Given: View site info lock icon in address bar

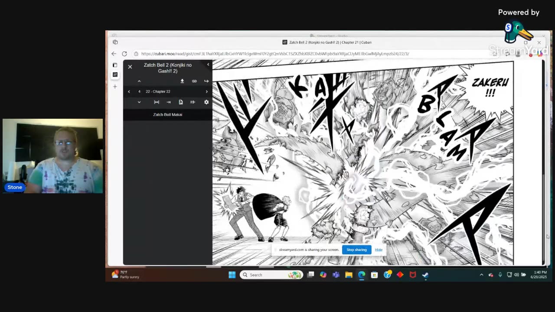Looking at the screenshot, I should point(136,54).
